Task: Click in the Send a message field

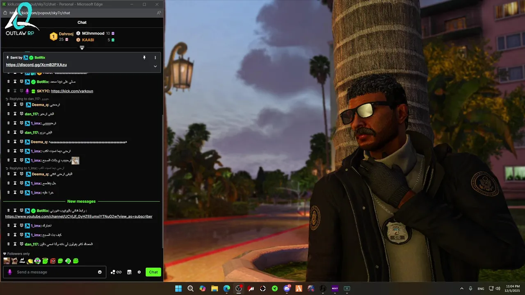Action: (55, 272)
